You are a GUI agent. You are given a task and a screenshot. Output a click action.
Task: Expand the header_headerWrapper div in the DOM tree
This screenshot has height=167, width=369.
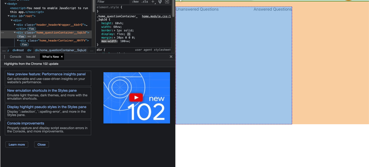coord(15,25)
